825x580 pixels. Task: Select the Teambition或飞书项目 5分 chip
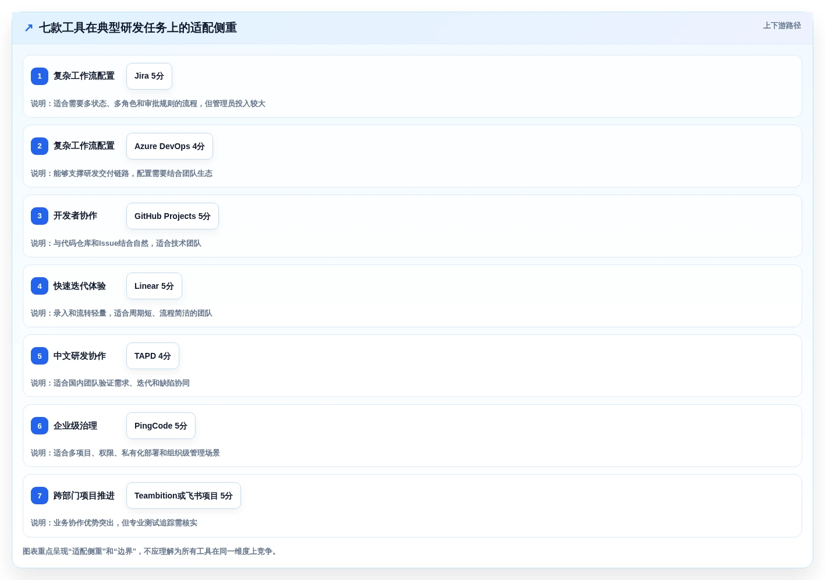pos(183,496)
